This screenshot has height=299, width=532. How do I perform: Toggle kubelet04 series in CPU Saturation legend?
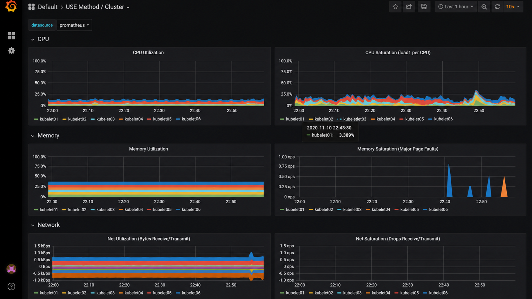pos(386,119)
